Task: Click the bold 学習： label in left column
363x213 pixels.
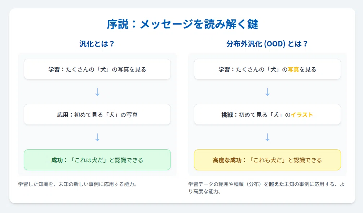Action: [x=57, y=69]
